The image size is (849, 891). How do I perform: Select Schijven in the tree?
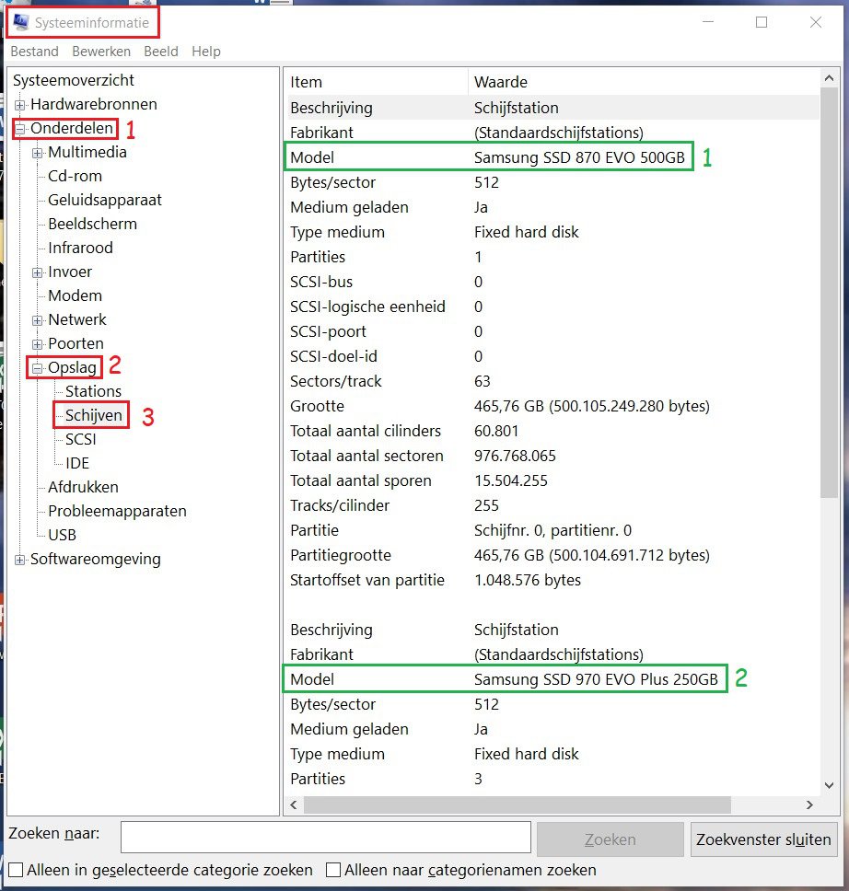[x=93, y=415]
